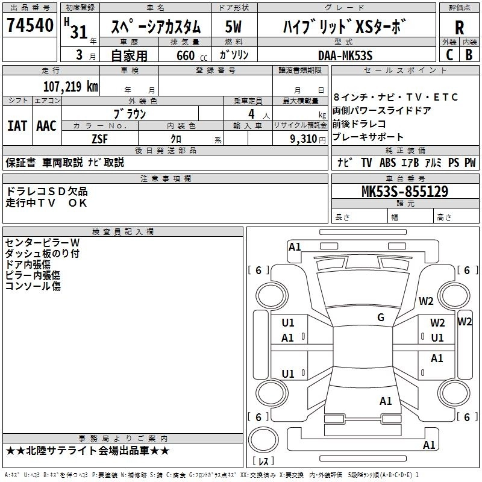
Task: Click the car name スペーシアカスタム
Action: (155, 27)
